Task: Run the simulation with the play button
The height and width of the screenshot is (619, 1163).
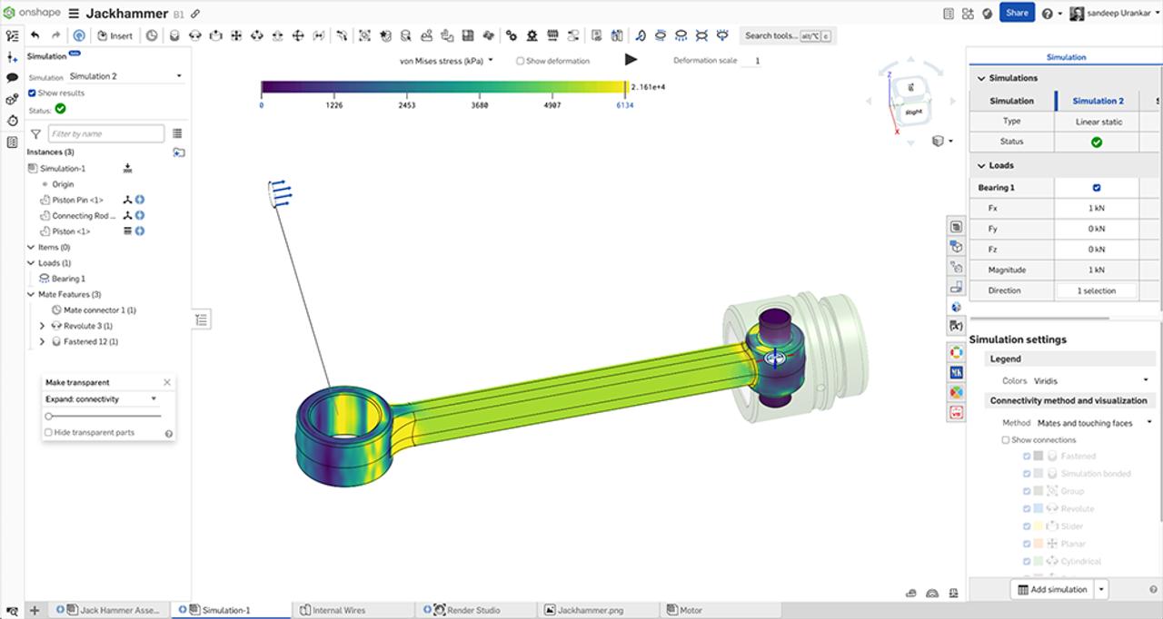Action: pyautogui.click(x=631, y=60)
